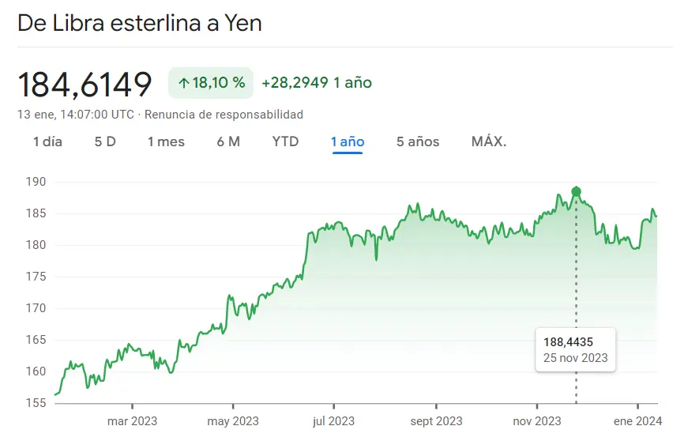Switch to the 5 D range tab
This screenshot has width=673, height=441.
click(x=105, y=142)
